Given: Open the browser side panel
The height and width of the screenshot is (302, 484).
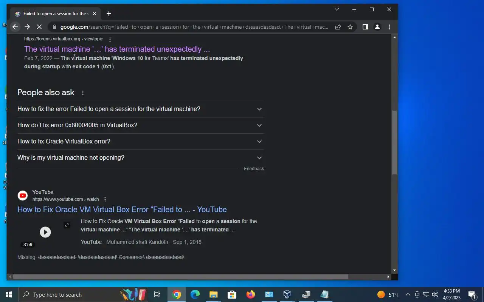Looking at the screenshot, I should 365,27.
